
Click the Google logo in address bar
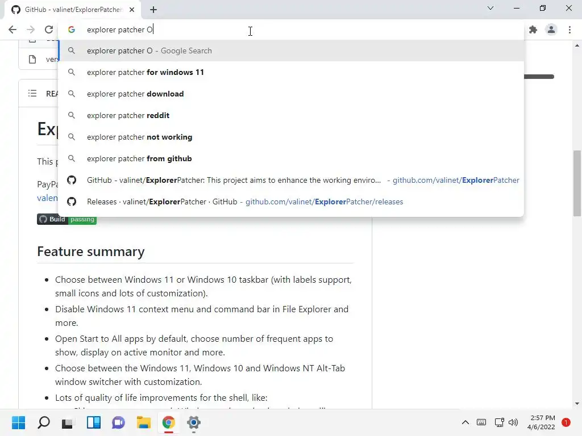coord(72,30)
